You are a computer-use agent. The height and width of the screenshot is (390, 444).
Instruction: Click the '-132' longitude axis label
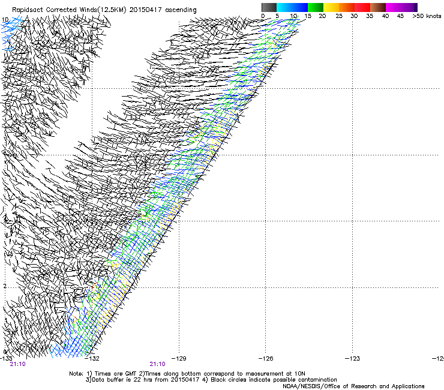[92, 359]
